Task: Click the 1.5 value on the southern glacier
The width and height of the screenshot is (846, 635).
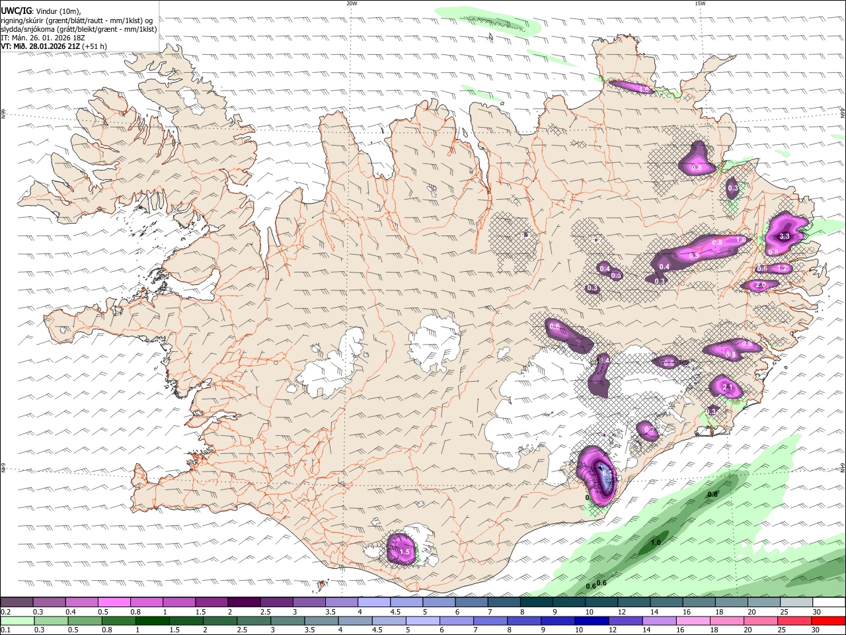Action: [405, 552]
